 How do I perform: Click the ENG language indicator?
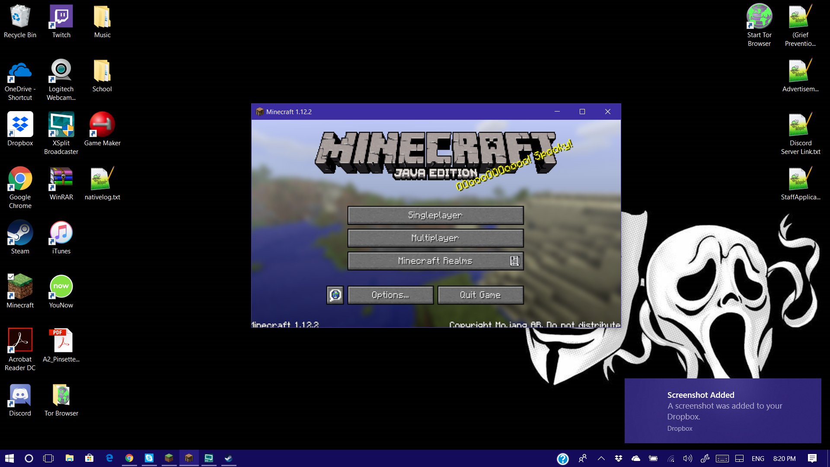point(758,458)
